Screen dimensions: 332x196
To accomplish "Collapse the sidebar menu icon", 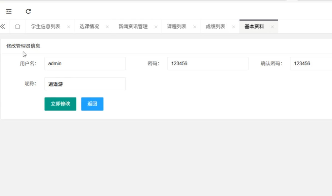I will tap(9, 11).
